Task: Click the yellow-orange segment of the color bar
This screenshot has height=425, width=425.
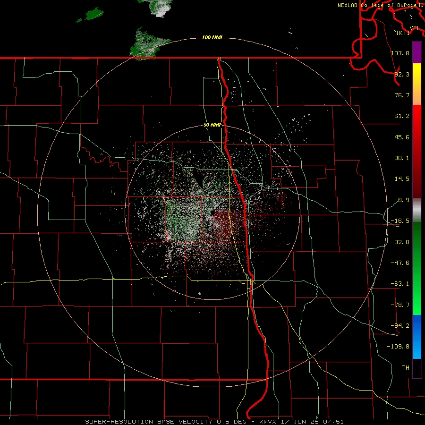Action: (417, 84)
